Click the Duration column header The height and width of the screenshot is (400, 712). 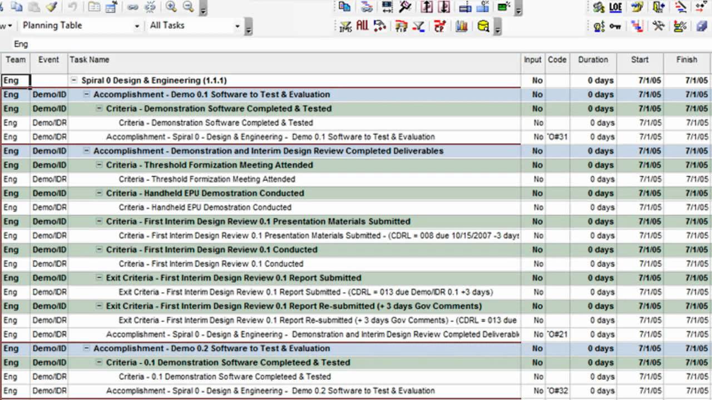tap(593, 63)
